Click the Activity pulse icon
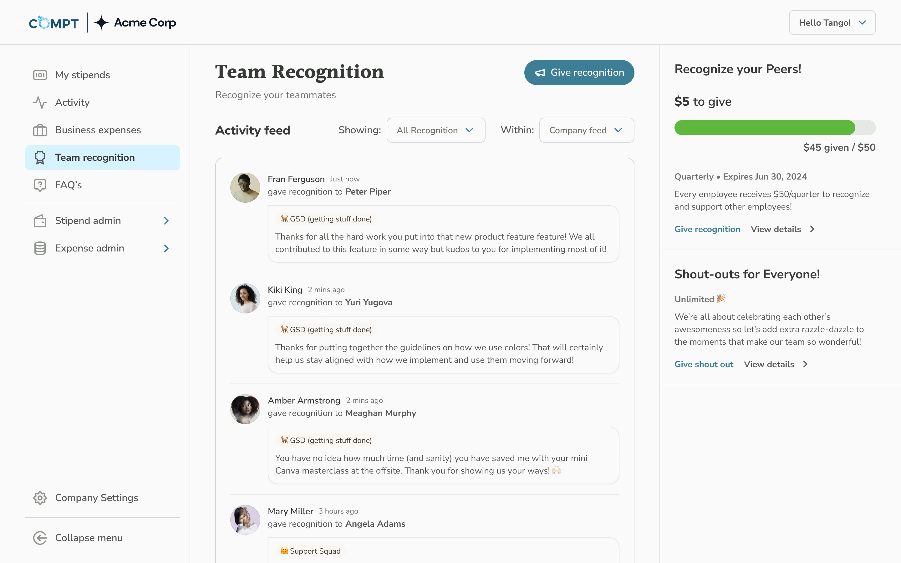This screenshot has height=563, width=901. pyautogui.click(x=40, y=102)
